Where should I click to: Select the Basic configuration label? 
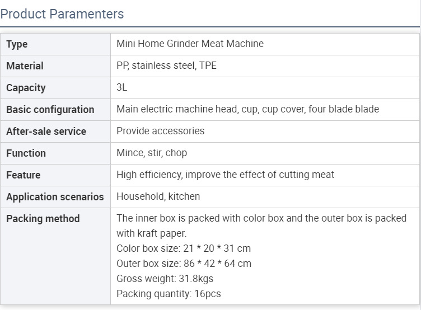[50, 110]
